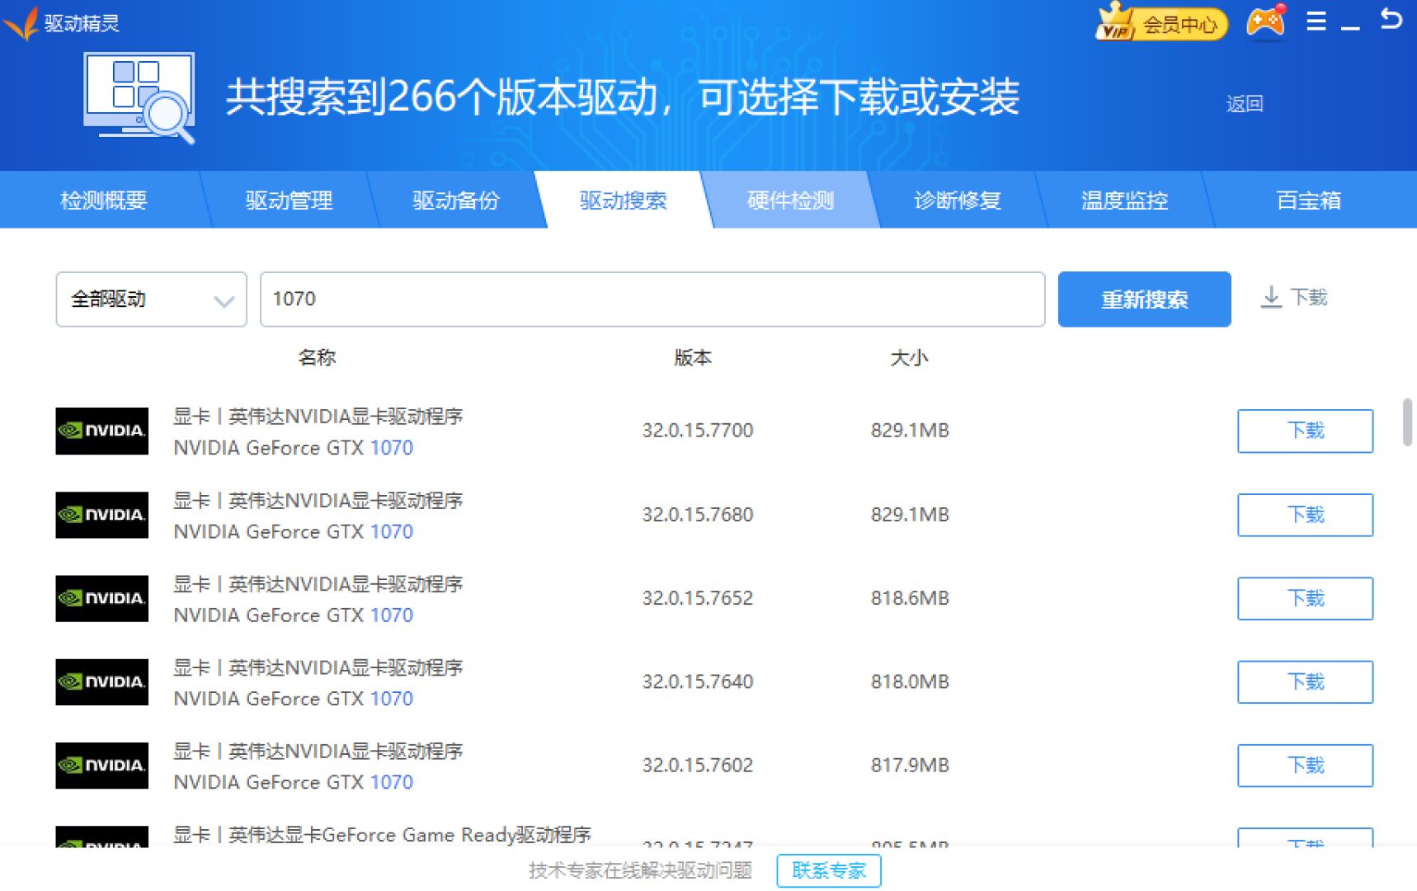Click the 重新搜索 button
The height and width of the screenshot is (891, 1417).
[1145, 299]
